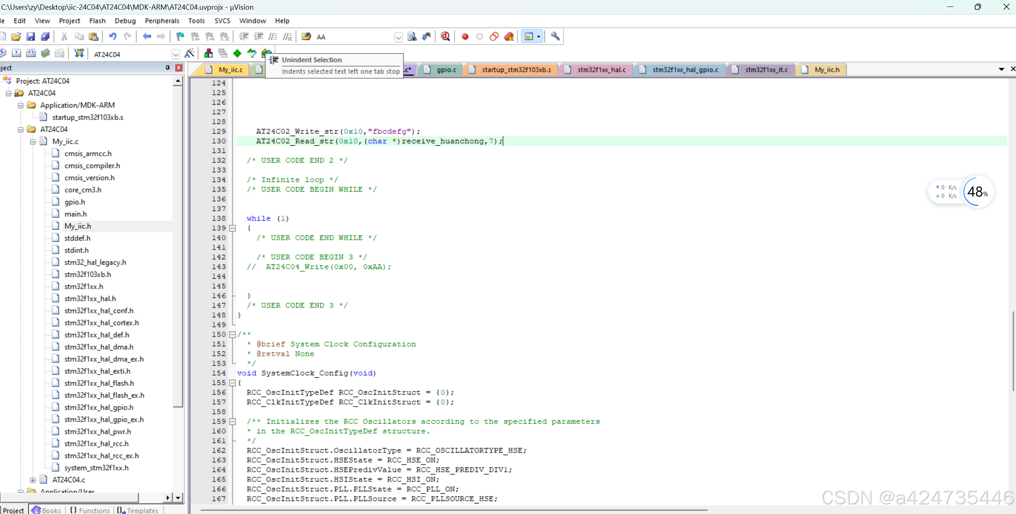Toggle auto-hide pin on the Project panel
The image size is (1016, 514).
[167, 68]
